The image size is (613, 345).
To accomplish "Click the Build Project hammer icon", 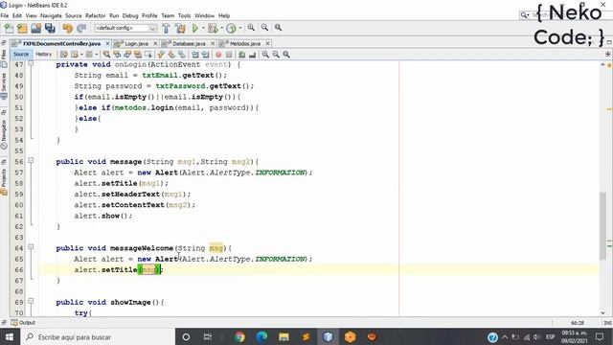I will click(x=166, y=28).
